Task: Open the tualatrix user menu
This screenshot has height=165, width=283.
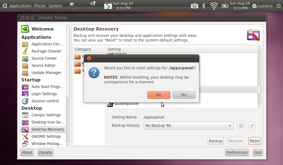Action: 263,6
